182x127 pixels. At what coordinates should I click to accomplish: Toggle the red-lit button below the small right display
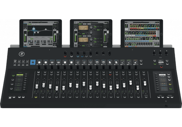coord(161,67)
